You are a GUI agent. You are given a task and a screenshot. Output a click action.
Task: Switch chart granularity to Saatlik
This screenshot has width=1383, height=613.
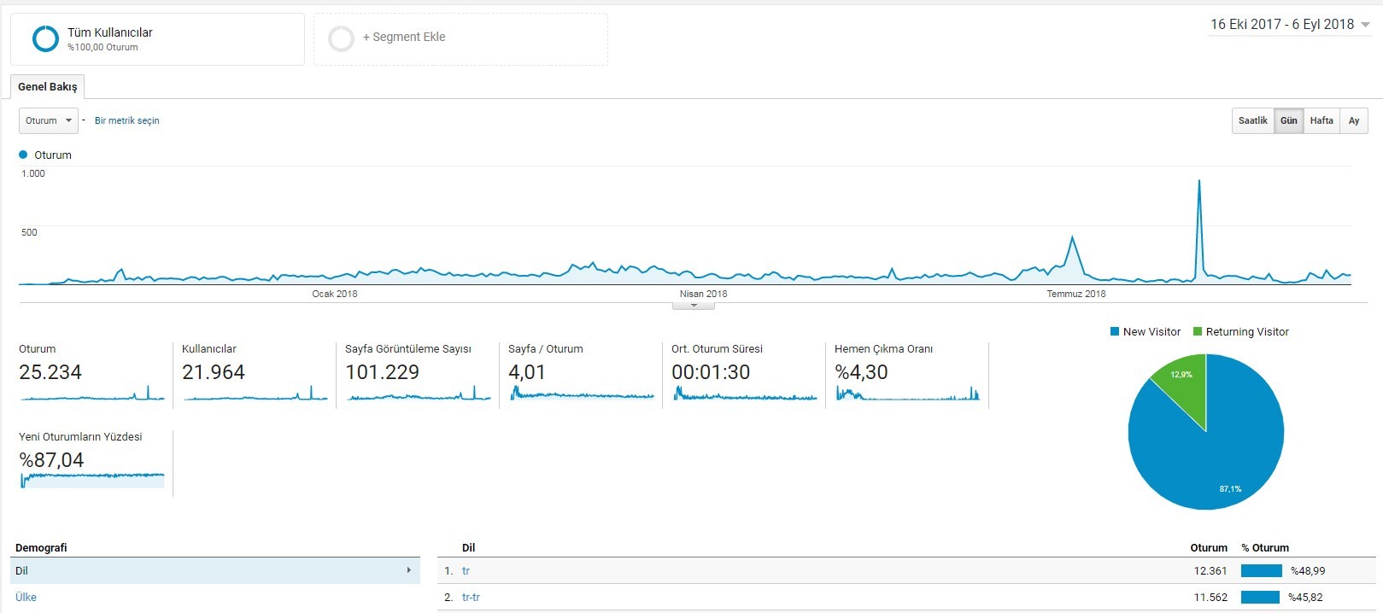tap(1252, 120)
